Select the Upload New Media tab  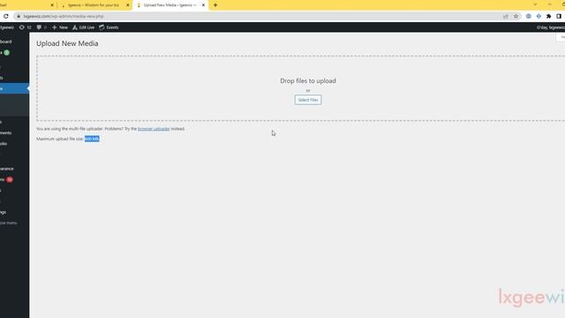click(170, 5)
